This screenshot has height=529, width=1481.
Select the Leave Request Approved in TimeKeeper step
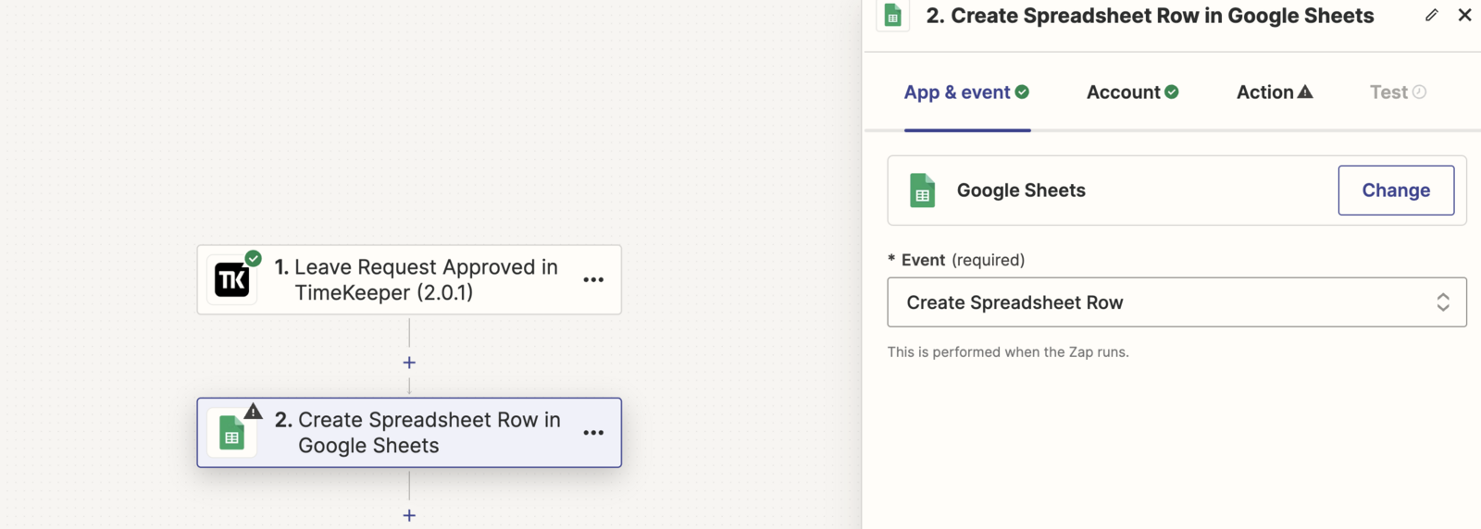pyautogui.click(x=409, y=279)
